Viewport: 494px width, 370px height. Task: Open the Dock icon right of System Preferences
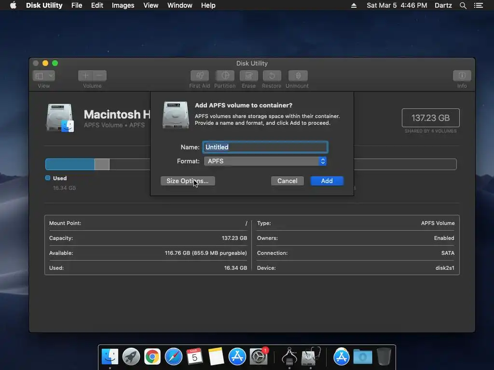coord(289,357)
